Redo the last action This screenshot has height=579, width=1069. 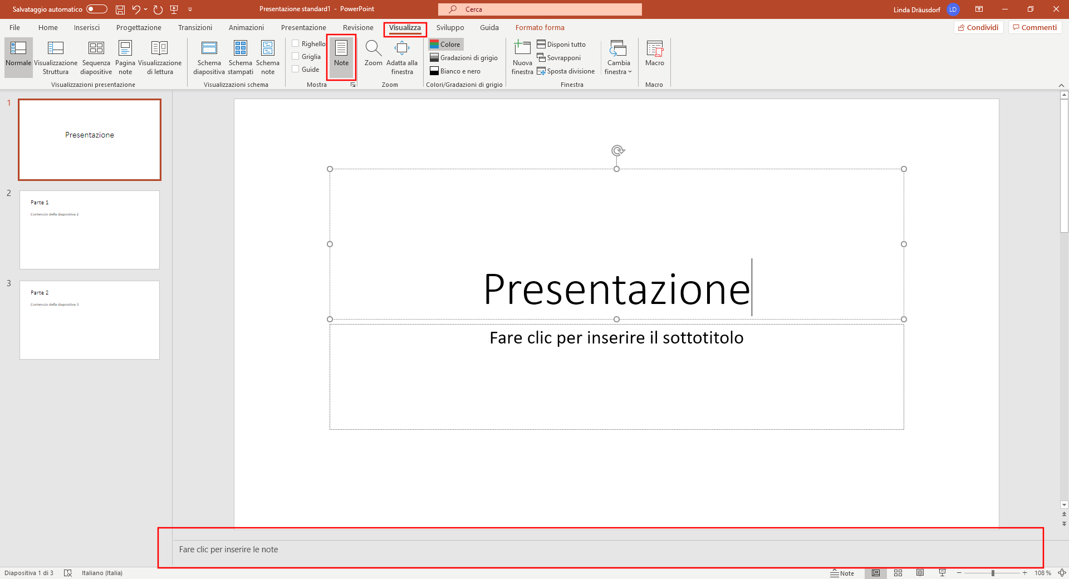coord(158,9)
